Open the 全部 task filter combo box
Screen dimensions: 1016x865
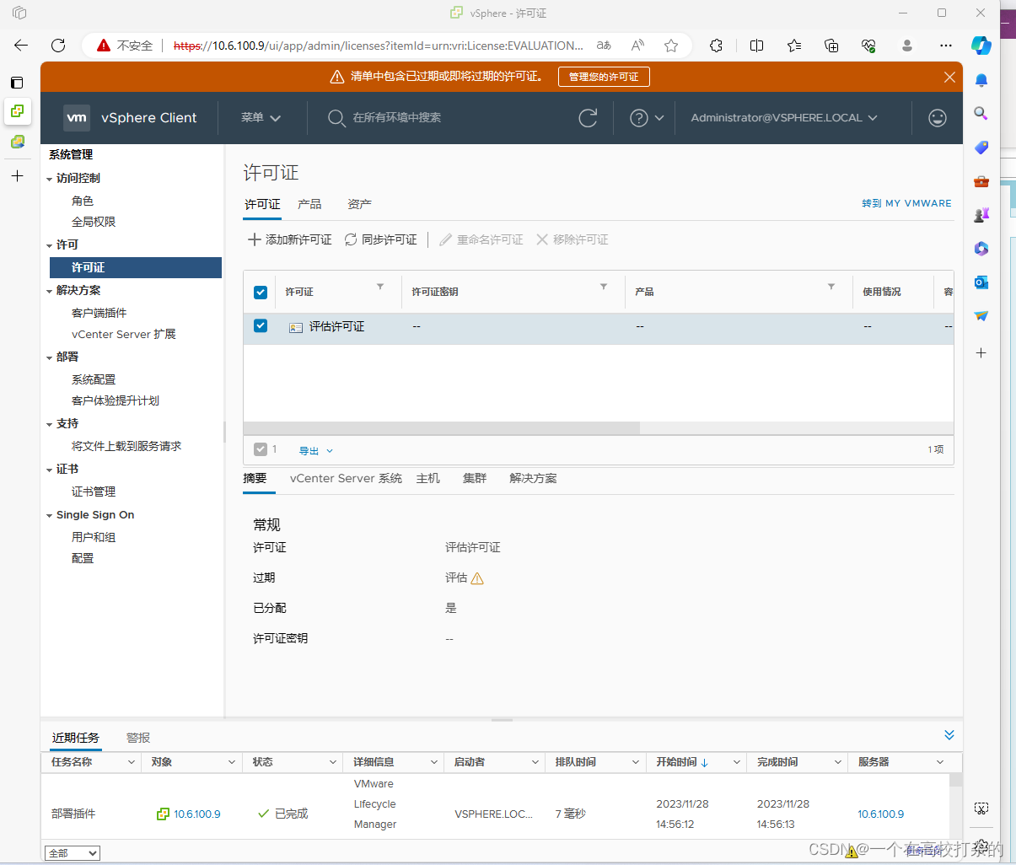pos(73,853)
